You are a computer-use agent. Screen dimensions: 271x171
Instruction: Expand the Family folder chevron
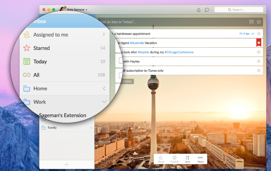click(x=91, y=128)
